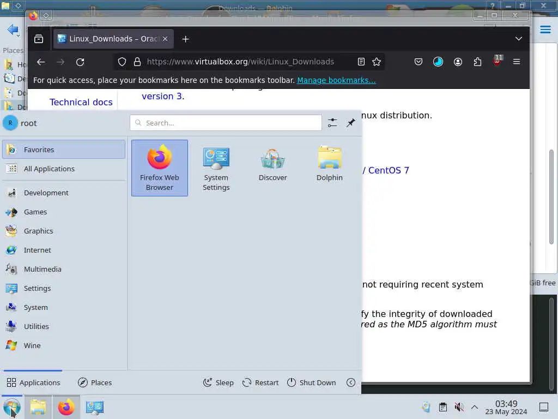558x419 pixels.
Task: Open System Settings from the taskbar
Action: click(x=95, y=407)
